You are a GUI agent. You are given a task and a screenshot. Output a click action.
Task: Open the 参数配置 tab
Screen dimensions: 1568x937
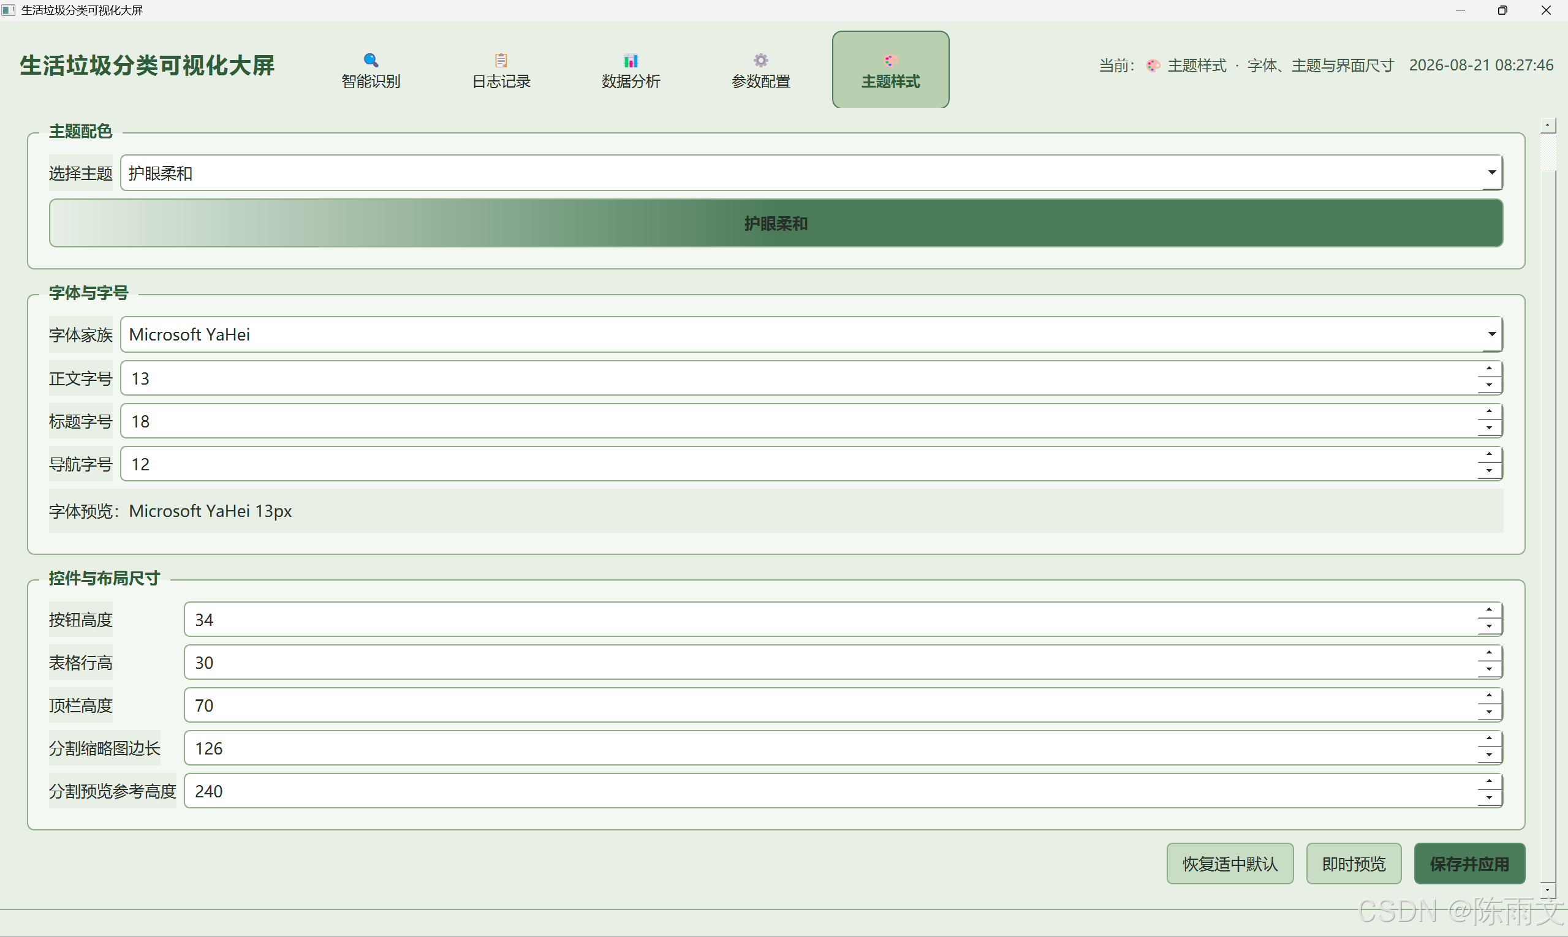tap(760, 69)
